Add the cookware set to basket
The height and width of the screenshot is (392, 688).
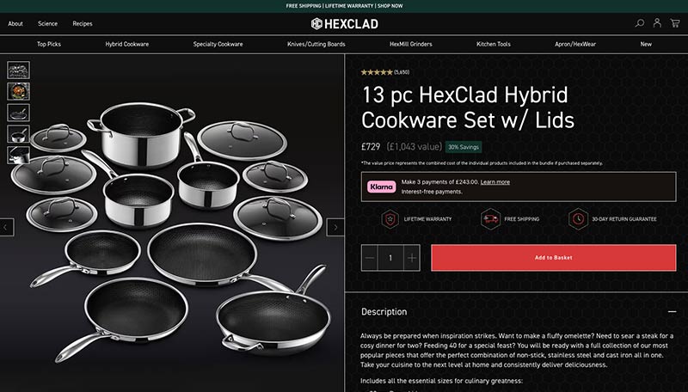553,258
